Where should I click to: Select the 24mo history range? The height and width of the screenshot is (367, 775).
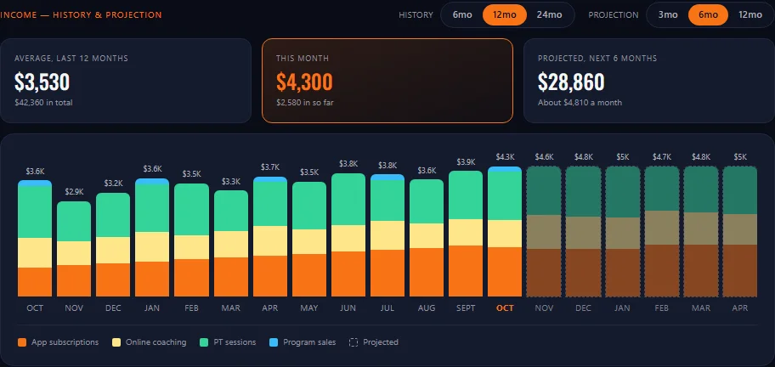(x=549, y=14)
